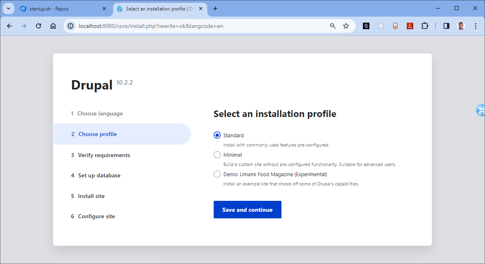
Task: Choose the Demo: Umami Food Magazine profile
Action: 217,174
